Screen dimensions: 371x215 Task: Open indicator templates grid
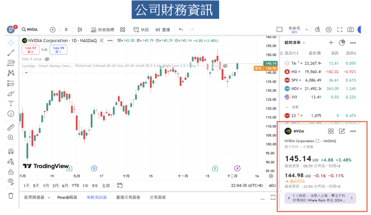122,30
